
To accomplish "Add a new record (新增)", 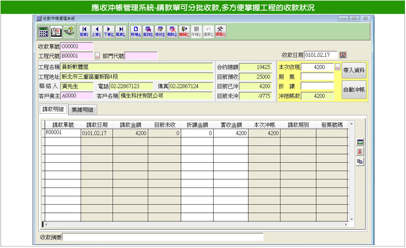I will click(x=136, y=31).
